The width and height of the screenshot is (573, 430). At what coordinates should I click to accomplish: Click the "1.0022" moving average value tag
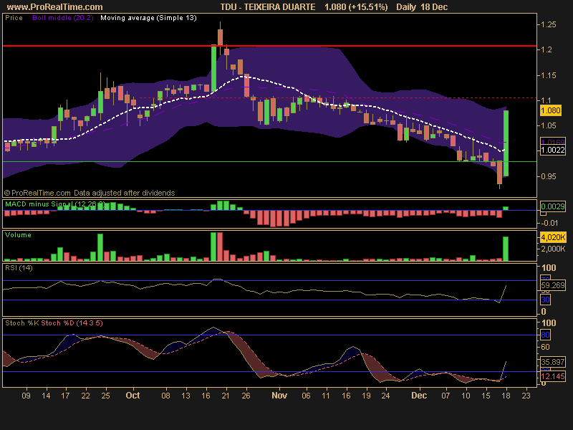pyautogui.click(x=552, y=150)
